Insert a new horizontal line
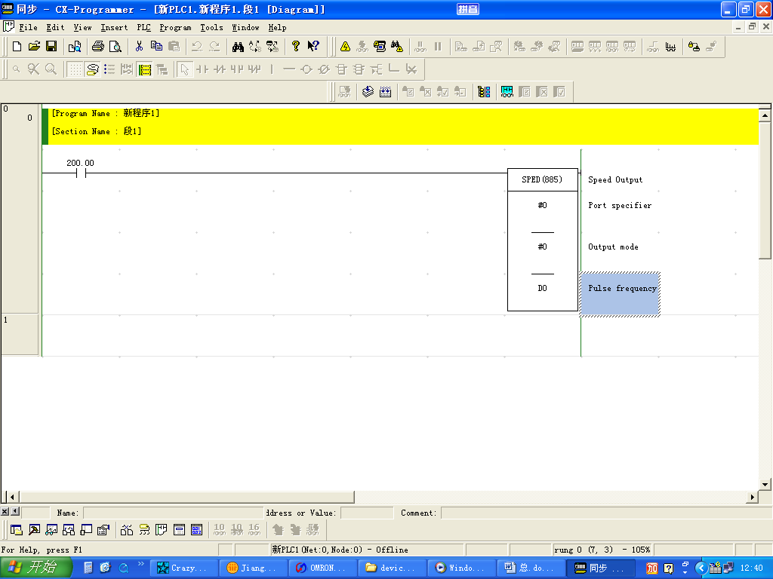Image resolution: width=773 pixels, height=579 pixels. coord(289,69)
